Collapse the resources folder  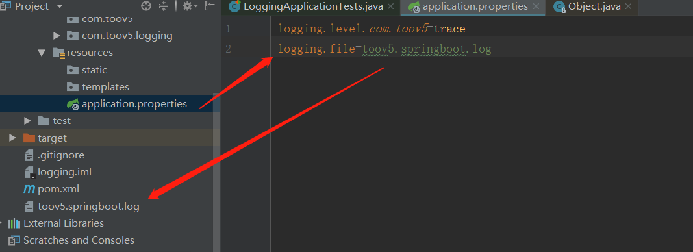(42, 53)
